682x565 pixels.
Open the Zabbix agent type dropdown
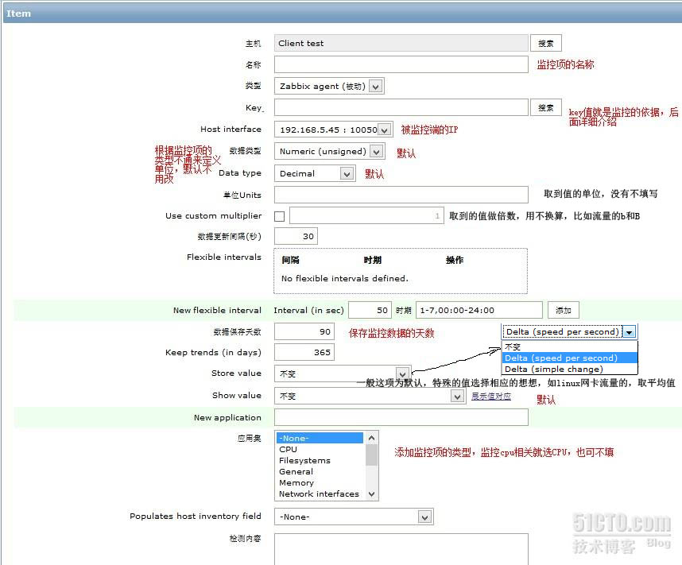coord(329,86)
